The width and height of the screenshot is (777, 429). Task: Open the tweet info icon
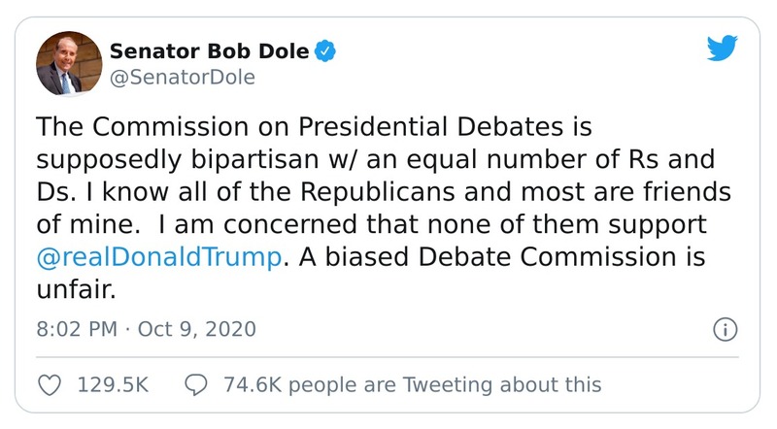725,329
